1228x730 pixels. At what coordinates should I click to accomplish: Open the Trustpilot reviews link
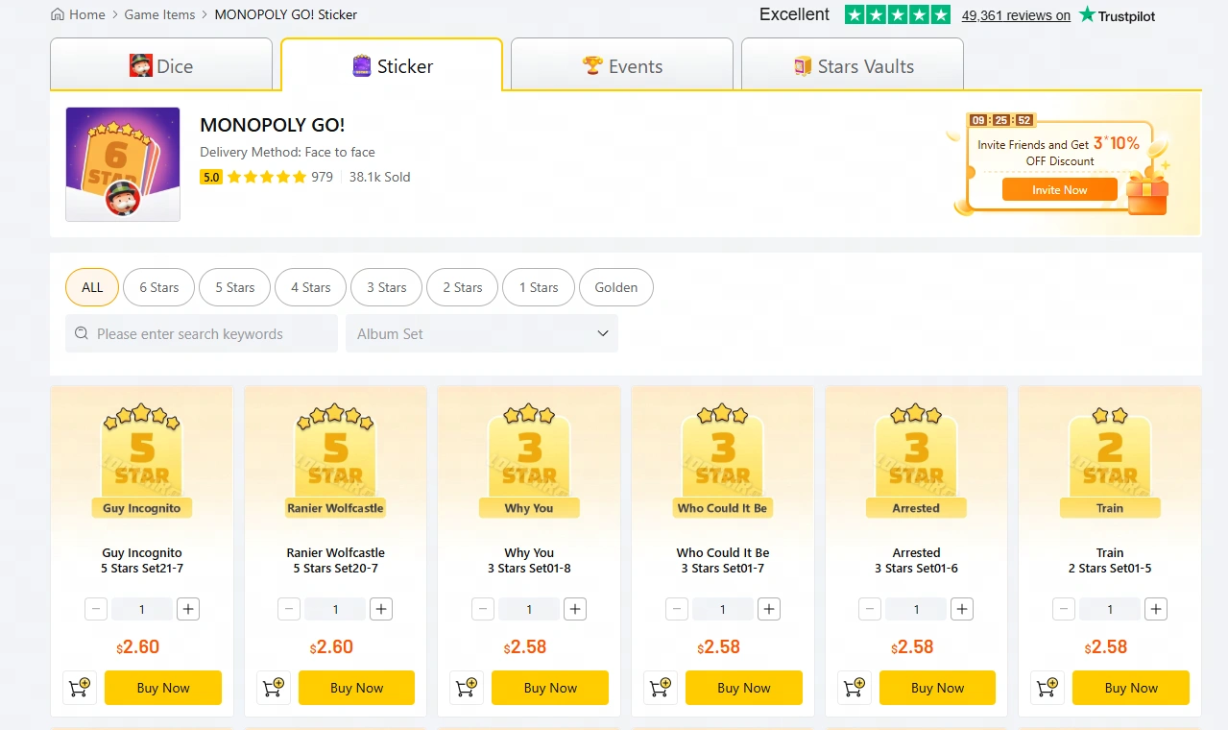[x=1016, y=15]
